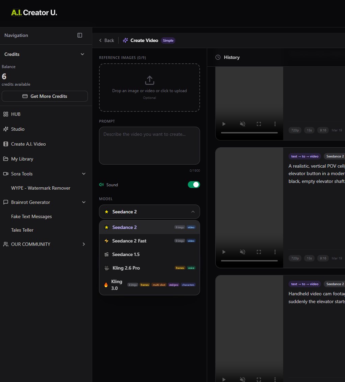Image resolution: width=345 pixels, height=382 pixels.
Task: Expand OUR COMMUNITY arrow
Action: point(84,244)
